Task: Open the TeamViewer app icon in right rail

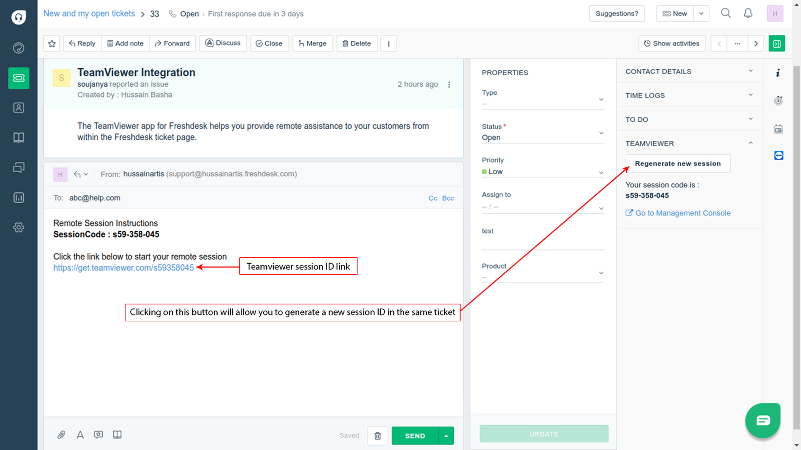Action: tap(779, 155)
